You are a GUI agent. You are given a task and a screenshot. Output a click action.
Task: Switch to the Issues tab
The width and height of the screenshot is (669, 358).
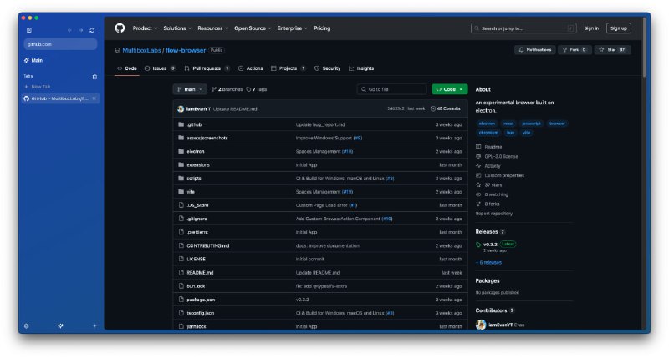click(160, 68)
